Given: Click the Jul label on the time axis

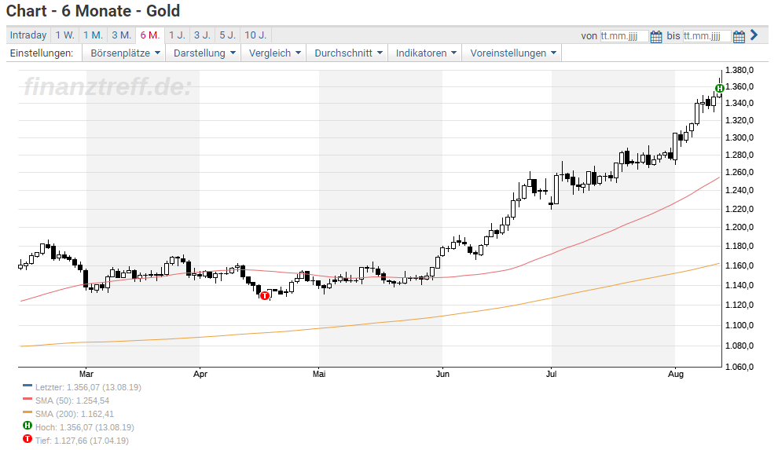Looking at the screenshot, I should (551, 374).
